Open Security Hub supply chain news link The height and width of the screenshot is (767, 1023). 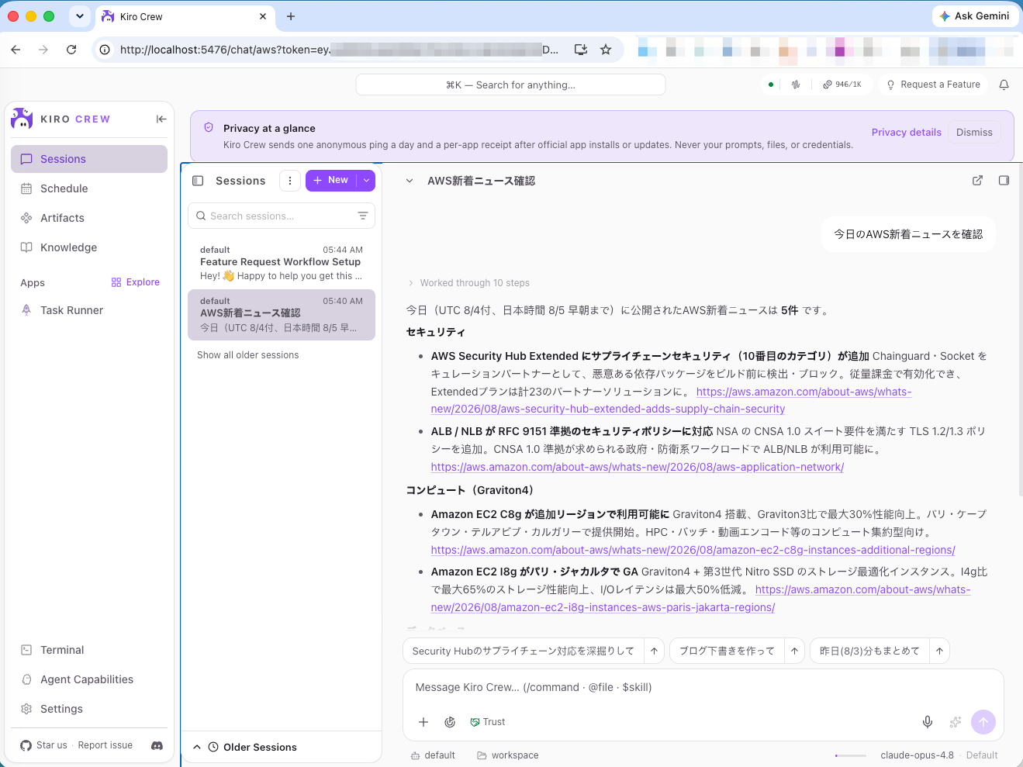coord(671,400)
